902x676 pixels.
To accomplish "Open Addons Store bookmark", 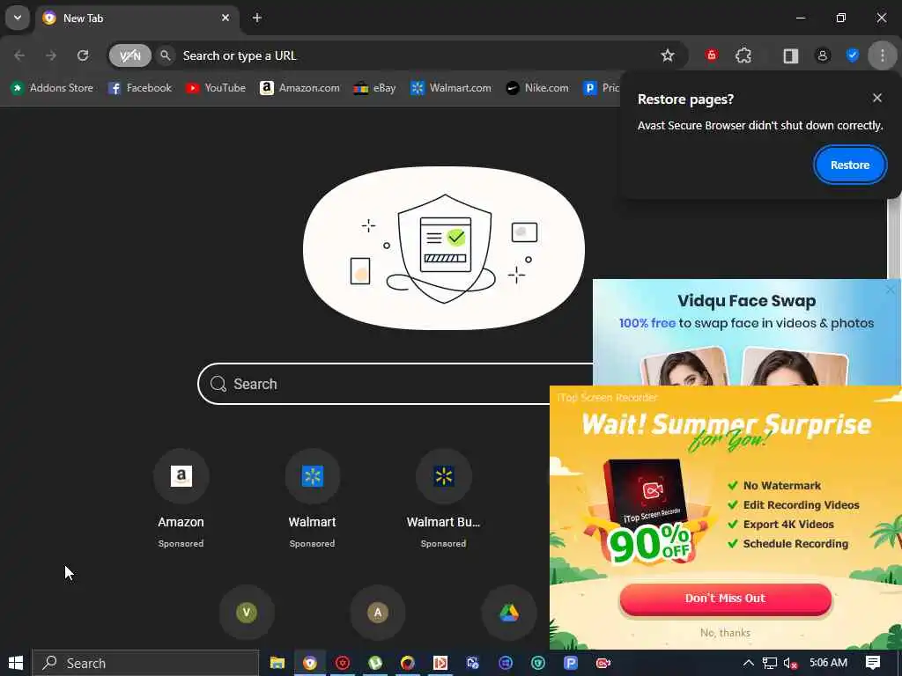I will (52, 88).
